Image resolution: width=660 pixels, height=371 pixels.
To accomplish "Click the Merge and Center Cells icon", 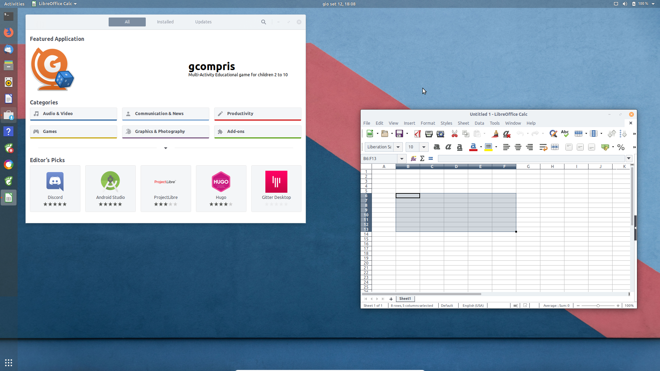I will click(x=555, y=147).
